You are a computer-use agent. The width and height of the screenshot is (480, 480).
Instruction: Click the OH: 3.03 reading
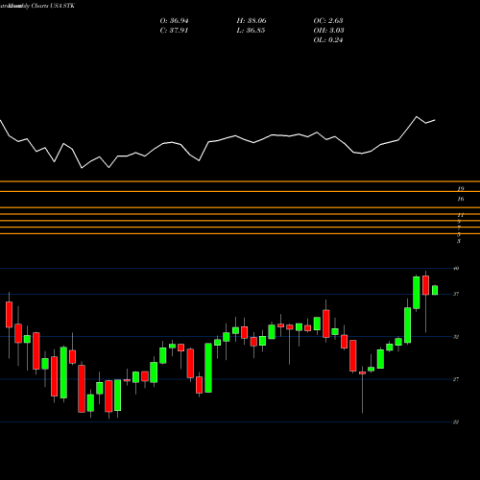pos(328,31)
